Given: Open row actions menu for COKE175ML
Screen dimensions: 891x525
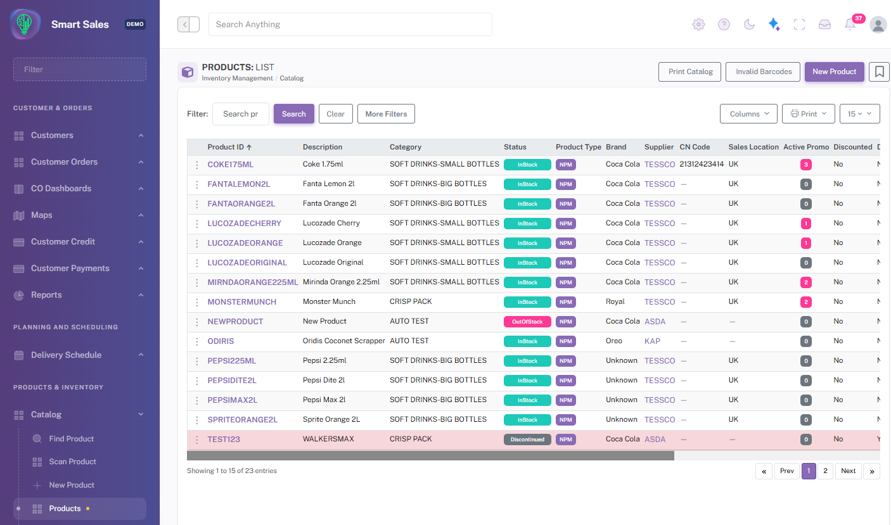Looking at the screenshot, I should (x=197, y=165).
